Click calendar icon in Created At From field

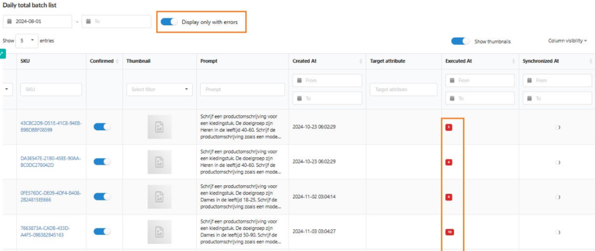tap(299, 80)
